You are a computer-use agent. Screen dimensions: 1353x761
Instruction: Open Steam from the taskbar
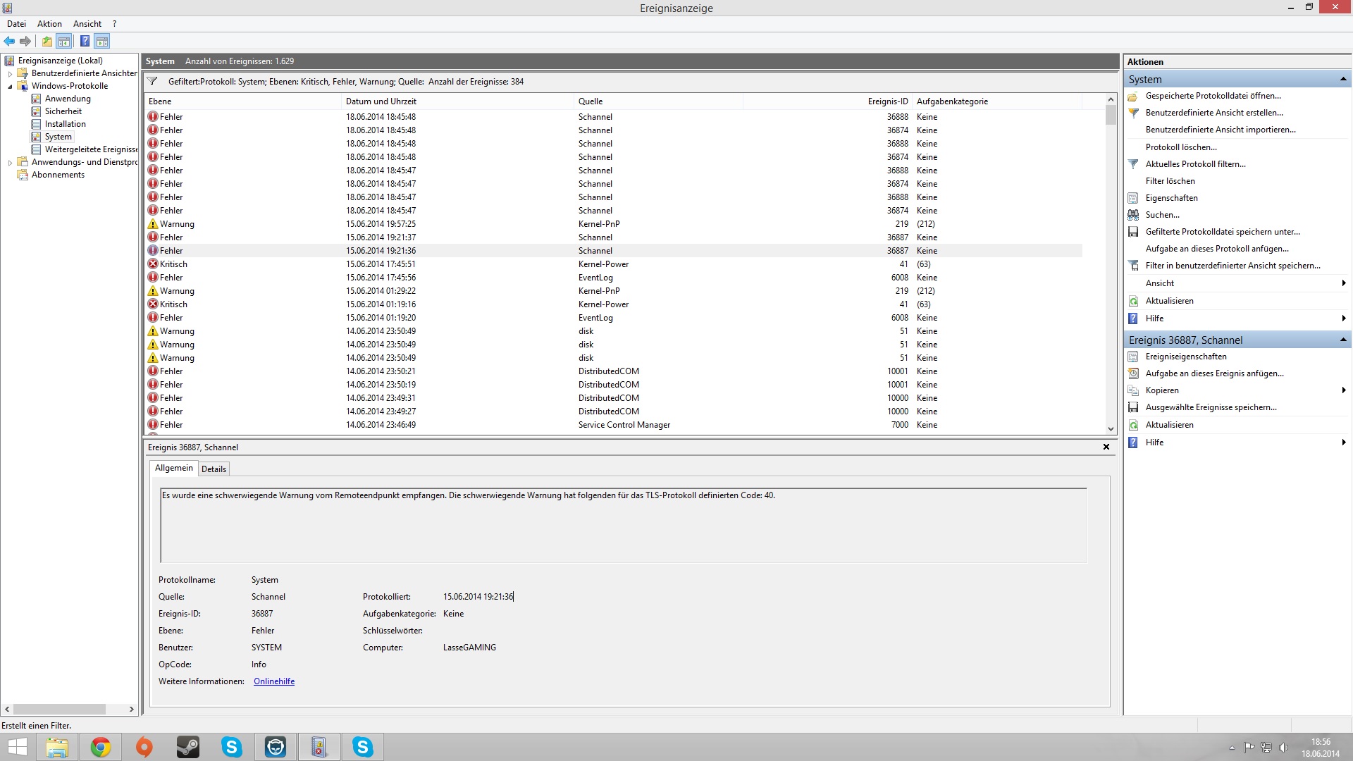click(x=187, y=747)
